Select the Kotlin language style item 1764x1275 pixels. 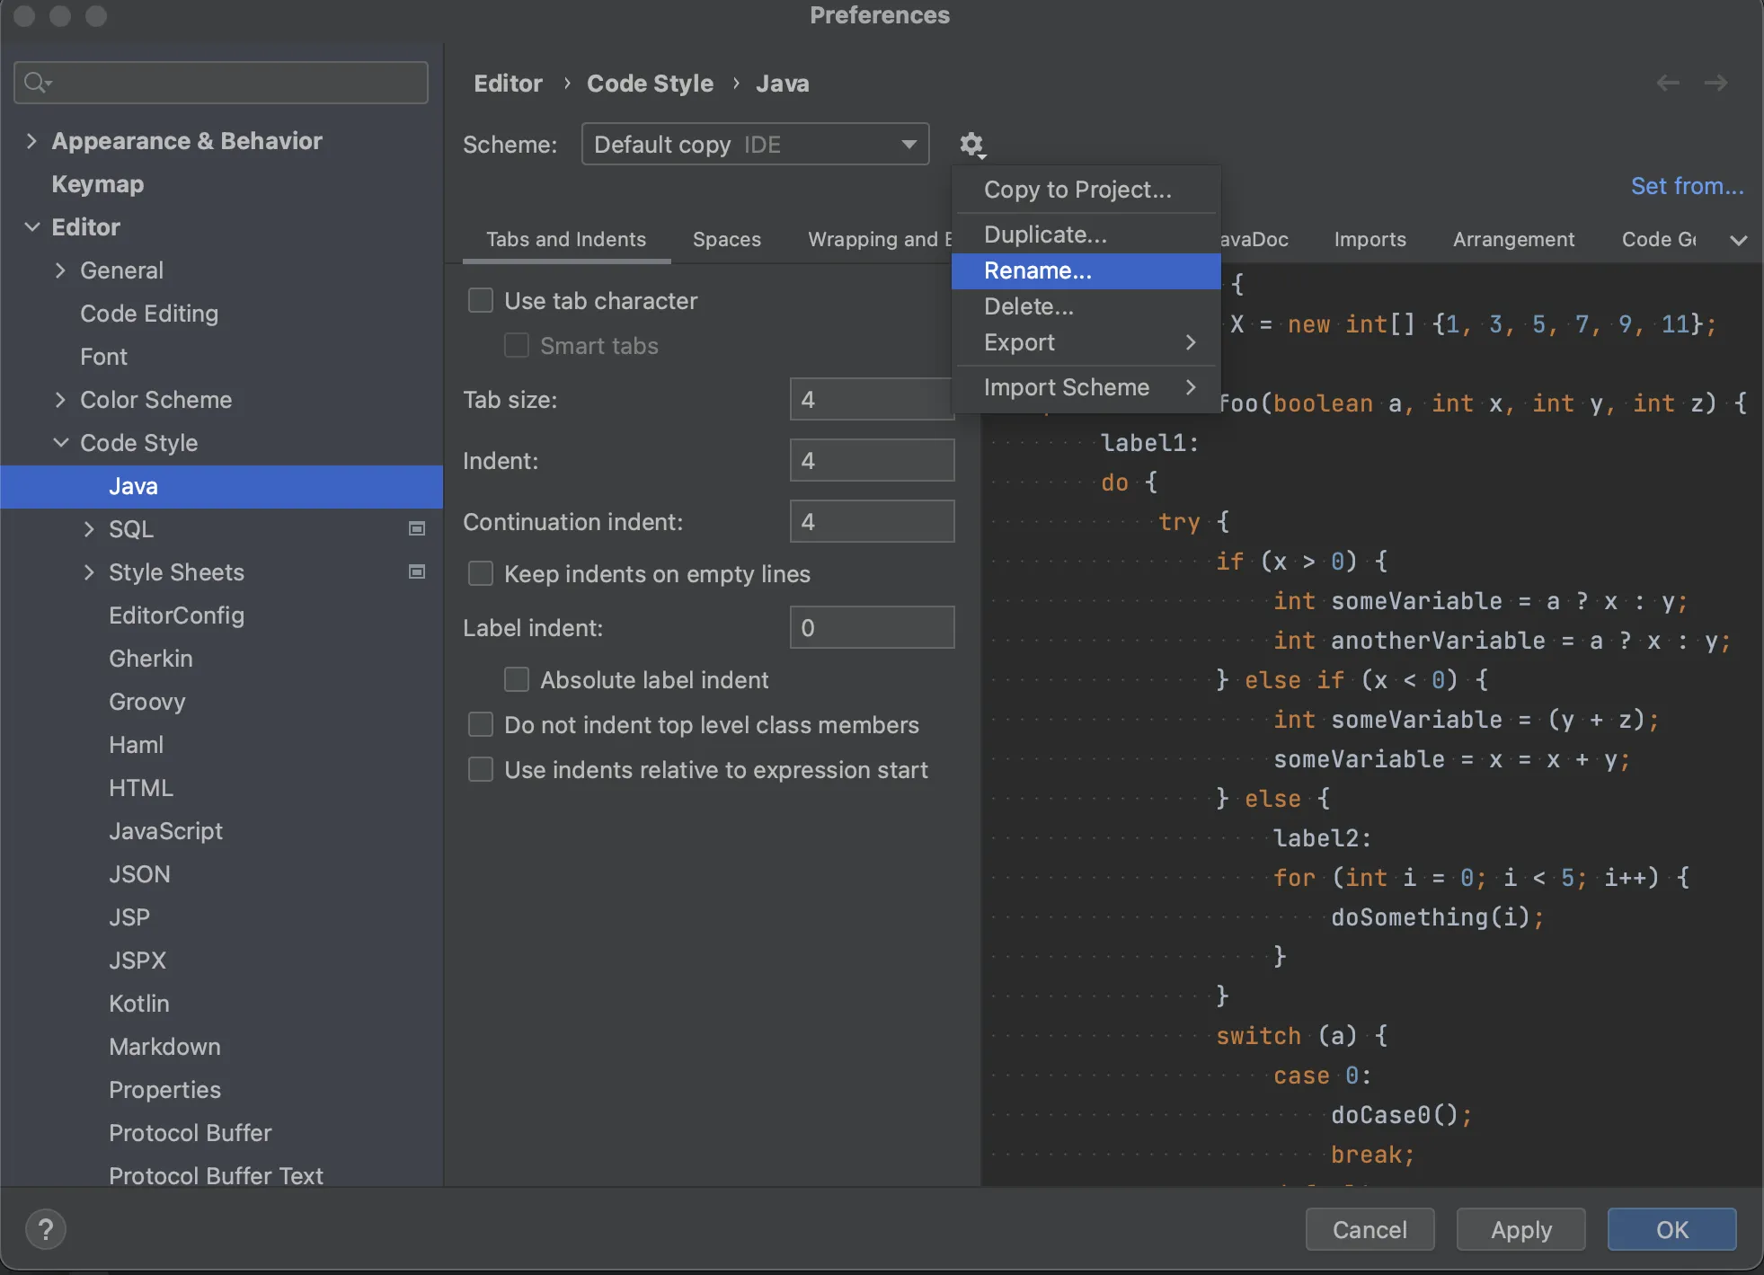138,1000
